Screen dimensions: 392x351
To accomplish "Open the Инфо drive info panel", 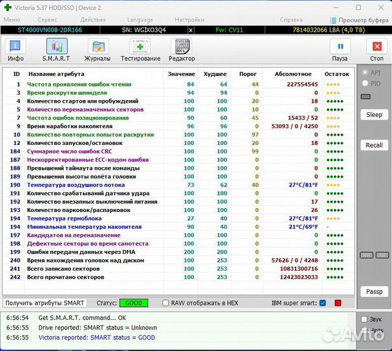I will pyautogui.click(x=15, y=50).
